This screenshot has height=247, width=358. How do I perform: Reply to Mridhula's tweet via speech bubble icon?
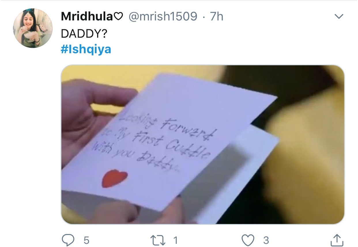(x=69, y=240)
